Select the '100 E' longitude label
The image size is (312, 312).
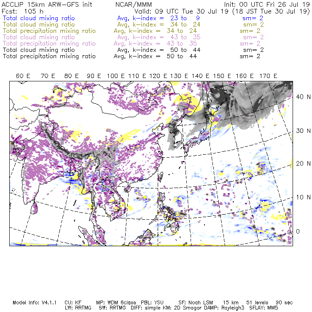tap(116, 76)
